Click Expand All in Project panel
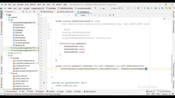 (x=27, y=12)
